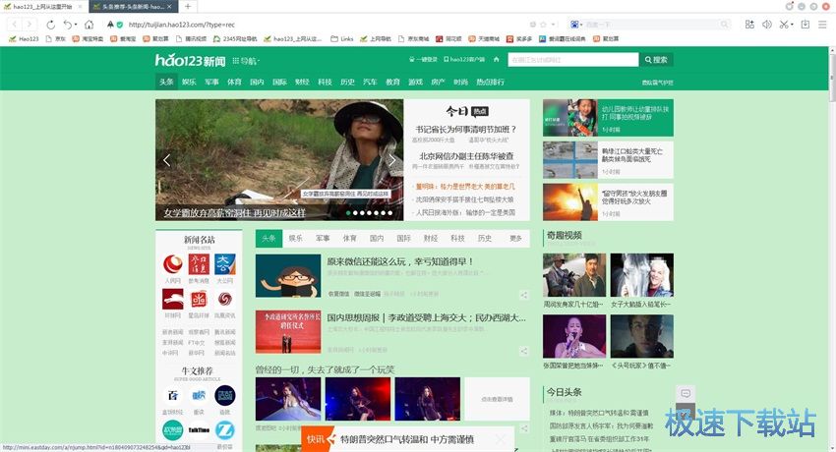Viewport: 836px width, 452px height.
Task: Open the 周润发 video thumbnail
Action: (x=574, y=275)
